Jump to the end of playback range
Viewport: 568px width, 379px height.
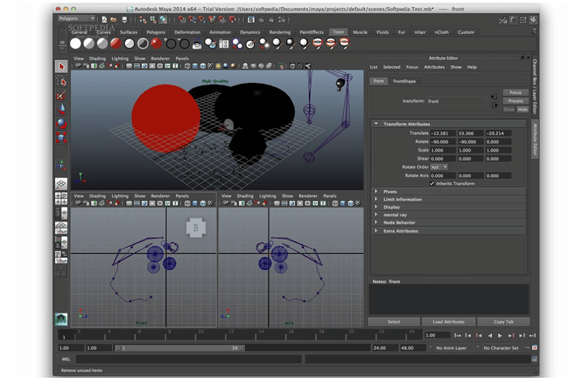[x=532, y=335]
